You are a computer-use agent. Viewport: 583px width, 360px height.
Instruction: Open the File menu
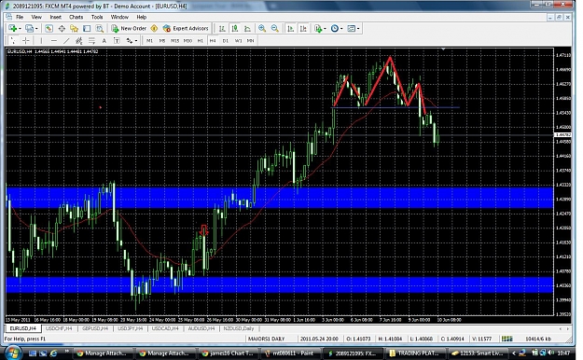point(20,17)
